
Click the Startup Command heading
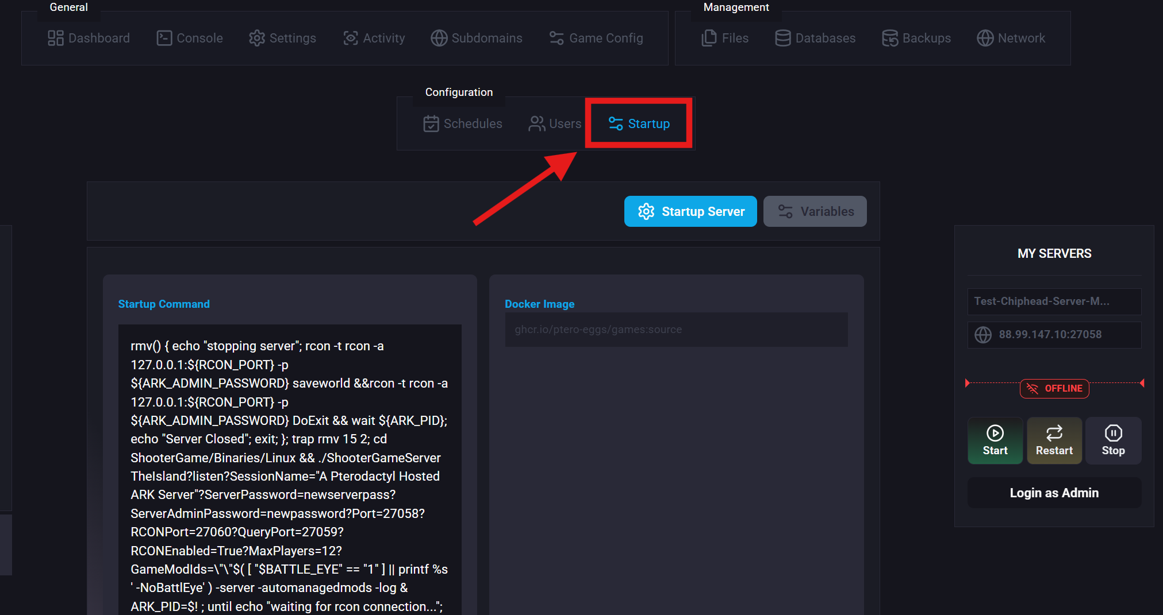pos(164,304)
